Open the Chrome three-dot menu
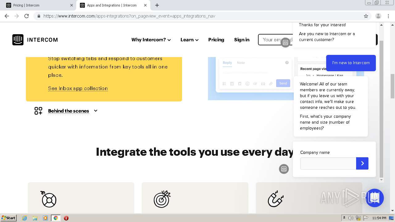 pyautogui.click(x=388, y=16)
